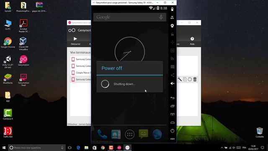268x151 pixels.
Task: Open the GPS widget in emulator sidebar
Action: [172, 17]
